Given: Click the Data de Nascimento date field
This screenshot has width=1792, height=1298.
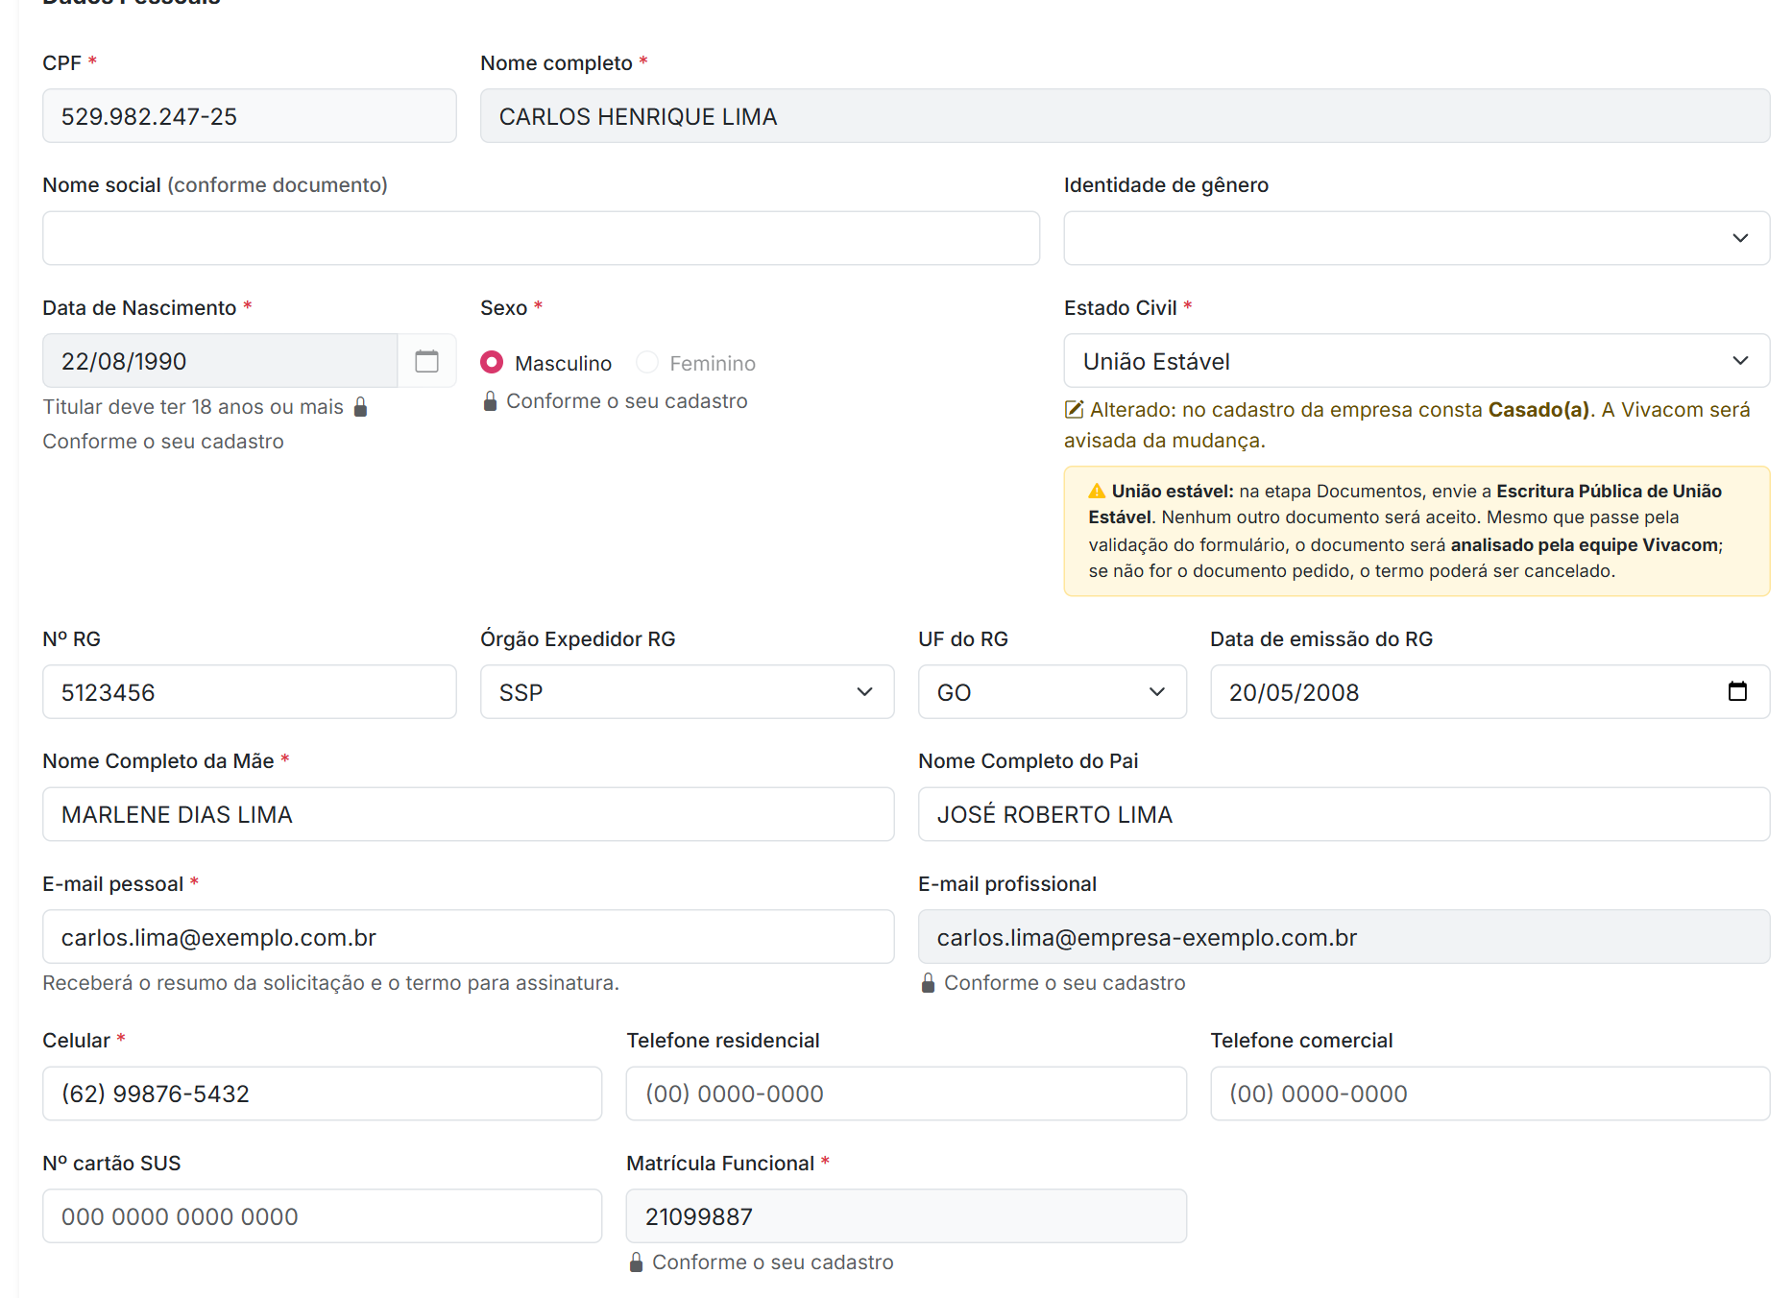Looking at the screenshot, I should click(220, 361).
